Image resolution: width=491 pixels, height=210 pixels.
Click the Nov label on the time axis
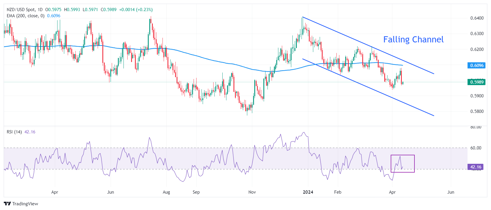point(252,192)
